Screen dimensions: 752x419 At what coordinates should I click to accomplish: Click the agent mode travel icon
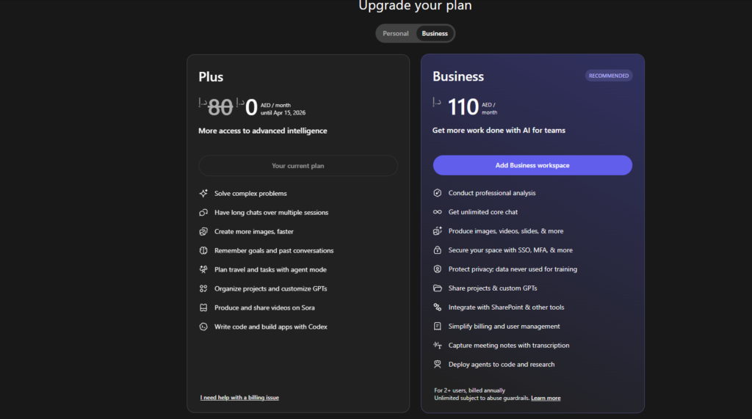pos(203,270)
